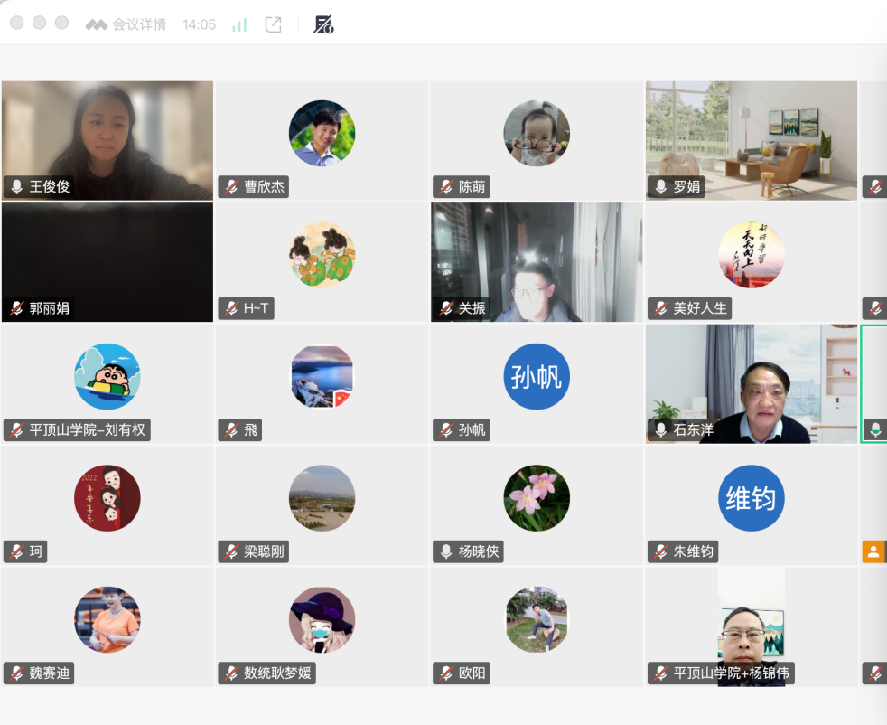The image size is (887, 725).
Task: Click the crossed-out recording status icon
Action: 323,24
